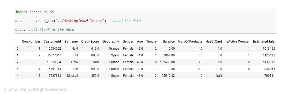
Task: Select the IsActiveMember column header
Action: 238,42
